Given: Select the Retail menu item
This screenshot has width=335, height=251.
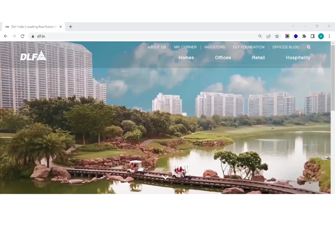Looking at the screenshot, I should point(258,58).
